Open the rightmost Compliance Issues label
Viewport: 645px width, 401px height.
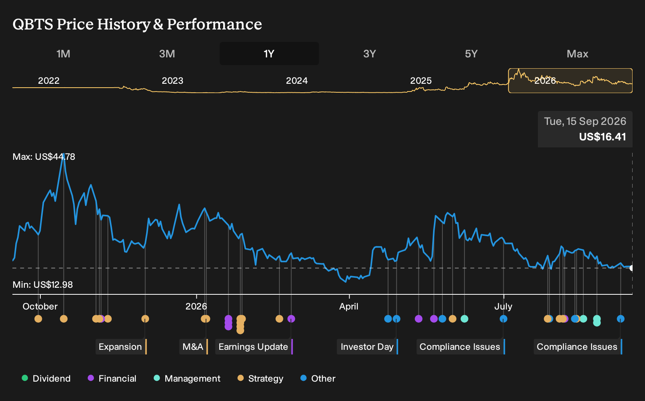point(578,347)
